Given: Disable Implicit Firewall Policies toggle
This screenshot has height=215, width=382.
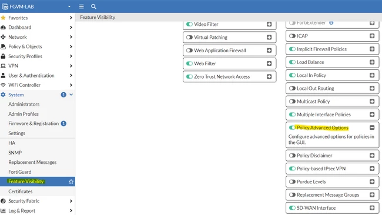Looking at the screenshot, I should pyautogui.click(x=292, y=49).
